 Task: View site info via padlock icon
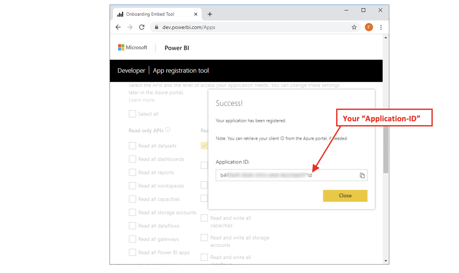click(157, 27)
